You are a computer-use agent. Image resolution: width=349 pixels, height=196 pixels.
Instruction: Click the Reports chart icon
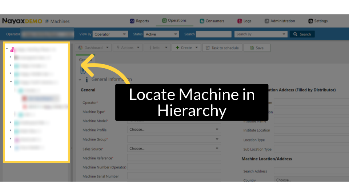[x=132, y=21]
